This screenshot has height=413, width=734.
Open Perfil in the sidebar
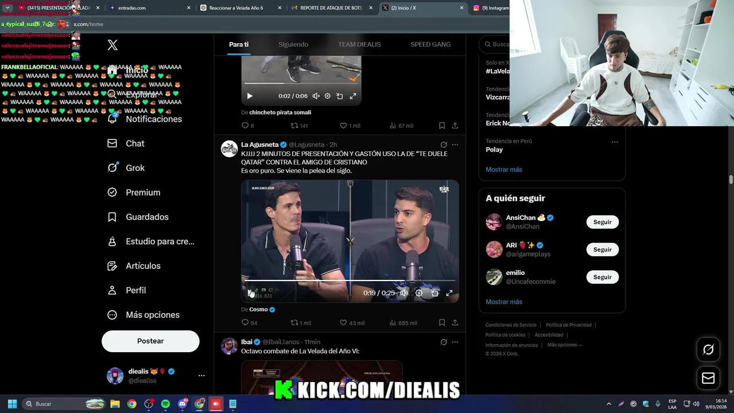click(127, 290)
